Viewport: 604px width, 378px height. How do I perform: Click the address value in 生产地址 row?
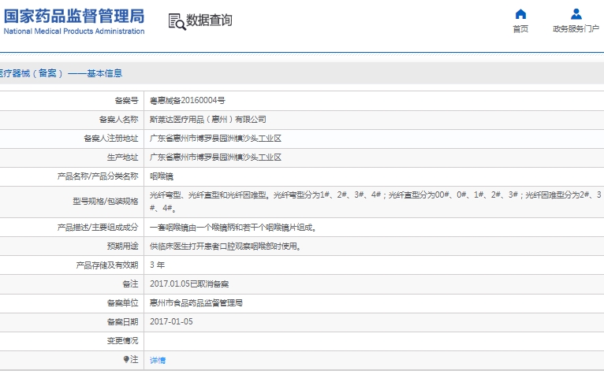coord(215,157)
